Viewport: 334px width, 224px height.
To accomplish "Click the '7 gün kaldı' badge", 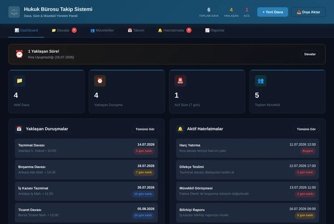I will coord(144,173).
